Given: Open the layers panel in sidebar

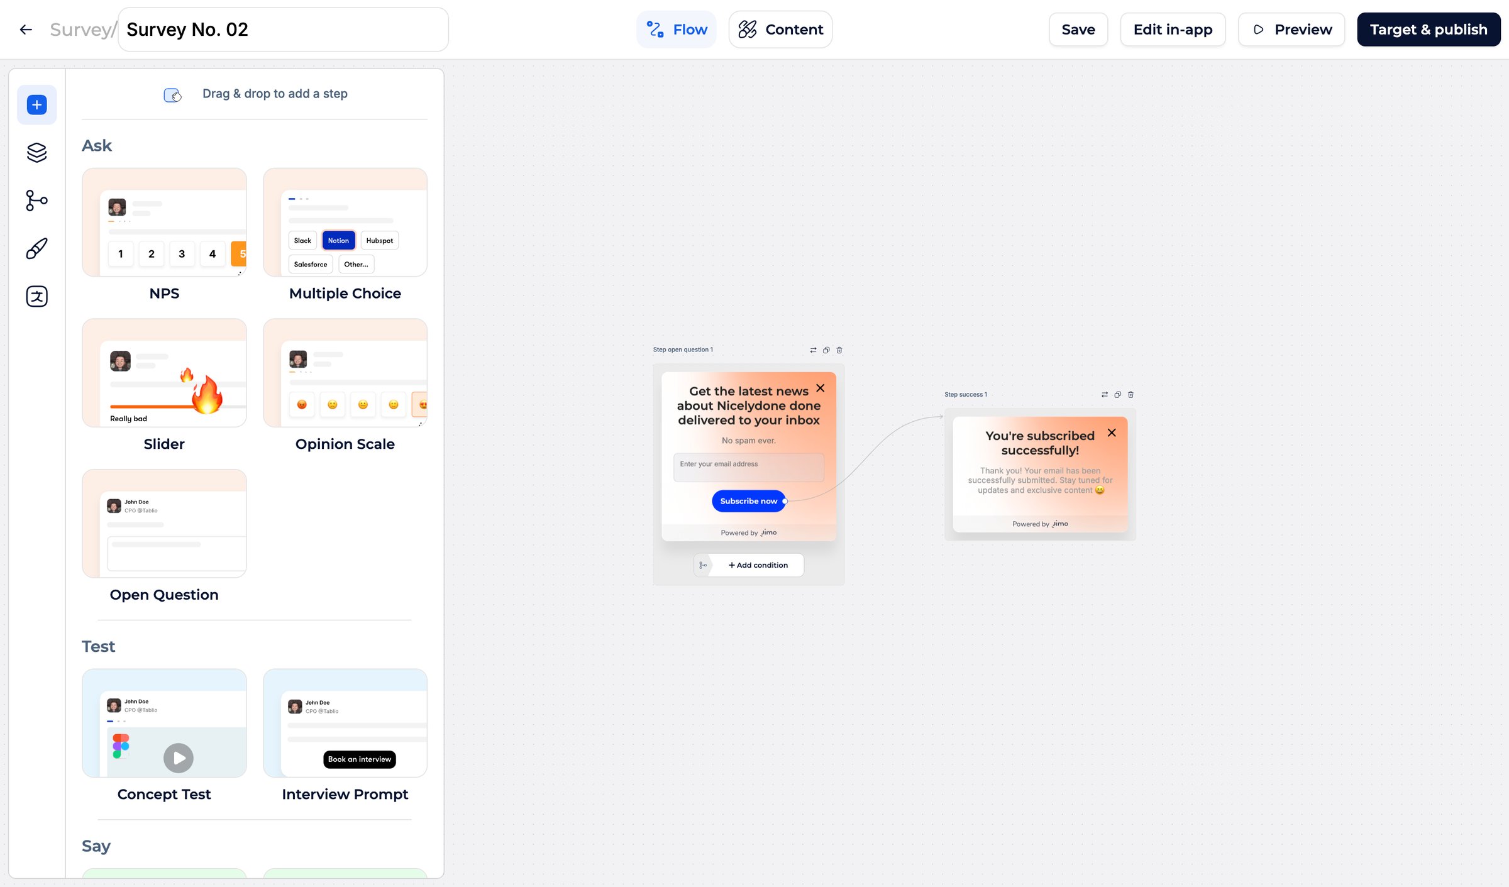Looking at the screenshot, I should click(37, 152).
